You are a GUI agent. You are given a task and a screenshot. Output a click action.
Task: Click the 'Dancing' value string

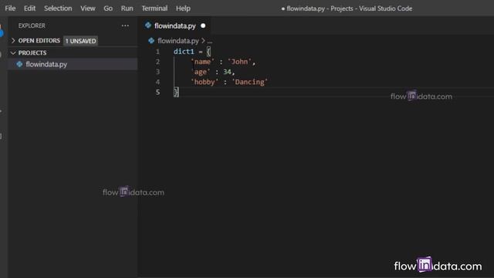[250, 82]
